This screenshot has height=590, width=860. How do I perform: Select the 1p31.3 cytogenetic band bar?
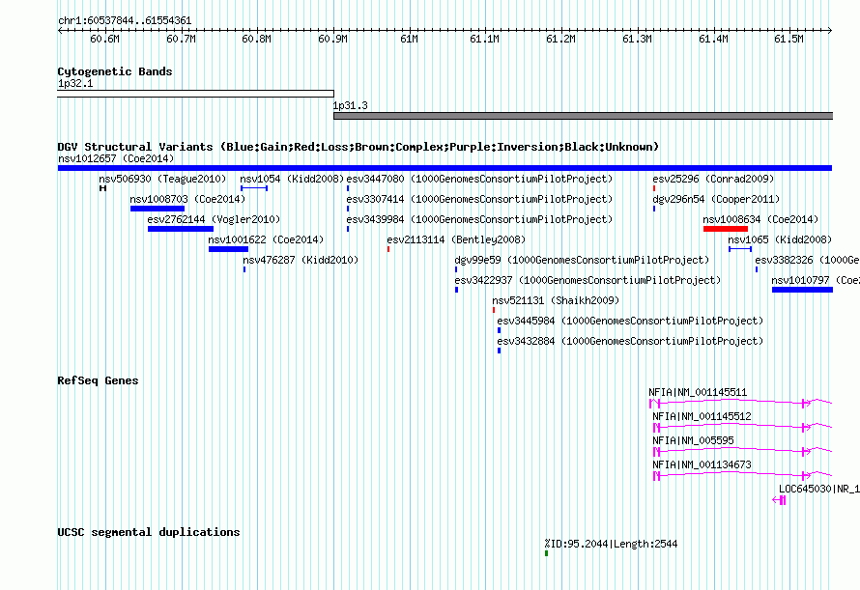point(583,116)
